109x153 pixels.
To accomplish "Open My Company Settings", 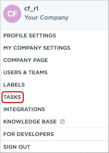I will [37, 48].
